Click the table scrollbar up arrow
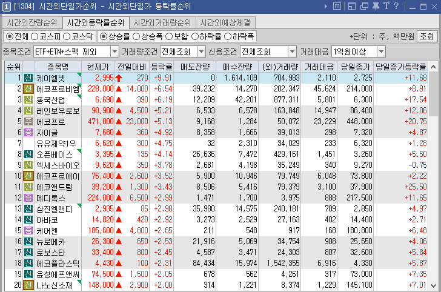Viewport: 441px width, 292px height. [433, 67]
